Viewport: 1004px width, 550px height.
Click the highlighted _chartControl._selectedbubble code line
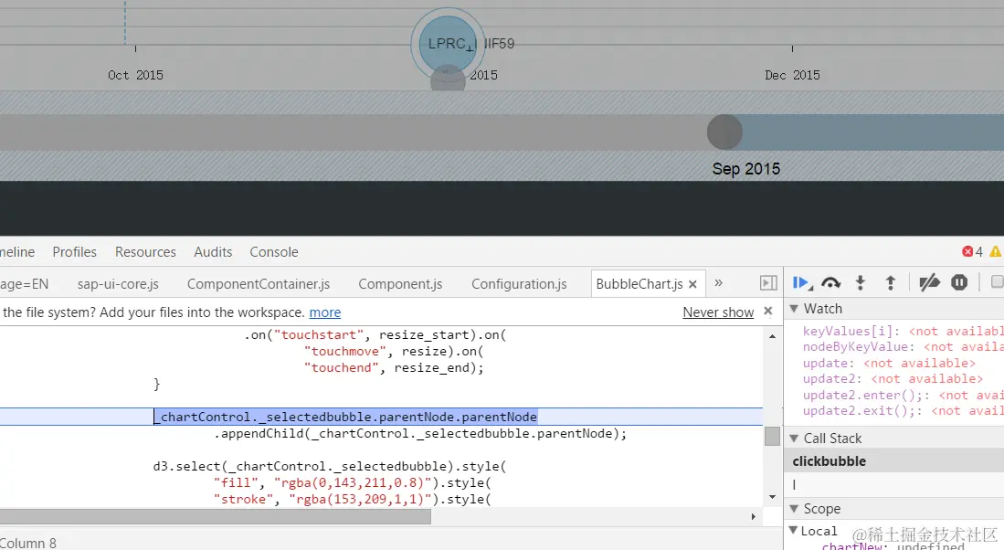pos(345,417)
